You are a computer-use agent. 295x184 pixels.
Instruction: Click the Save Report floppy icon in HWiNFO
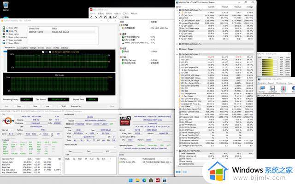coord(272,89)
